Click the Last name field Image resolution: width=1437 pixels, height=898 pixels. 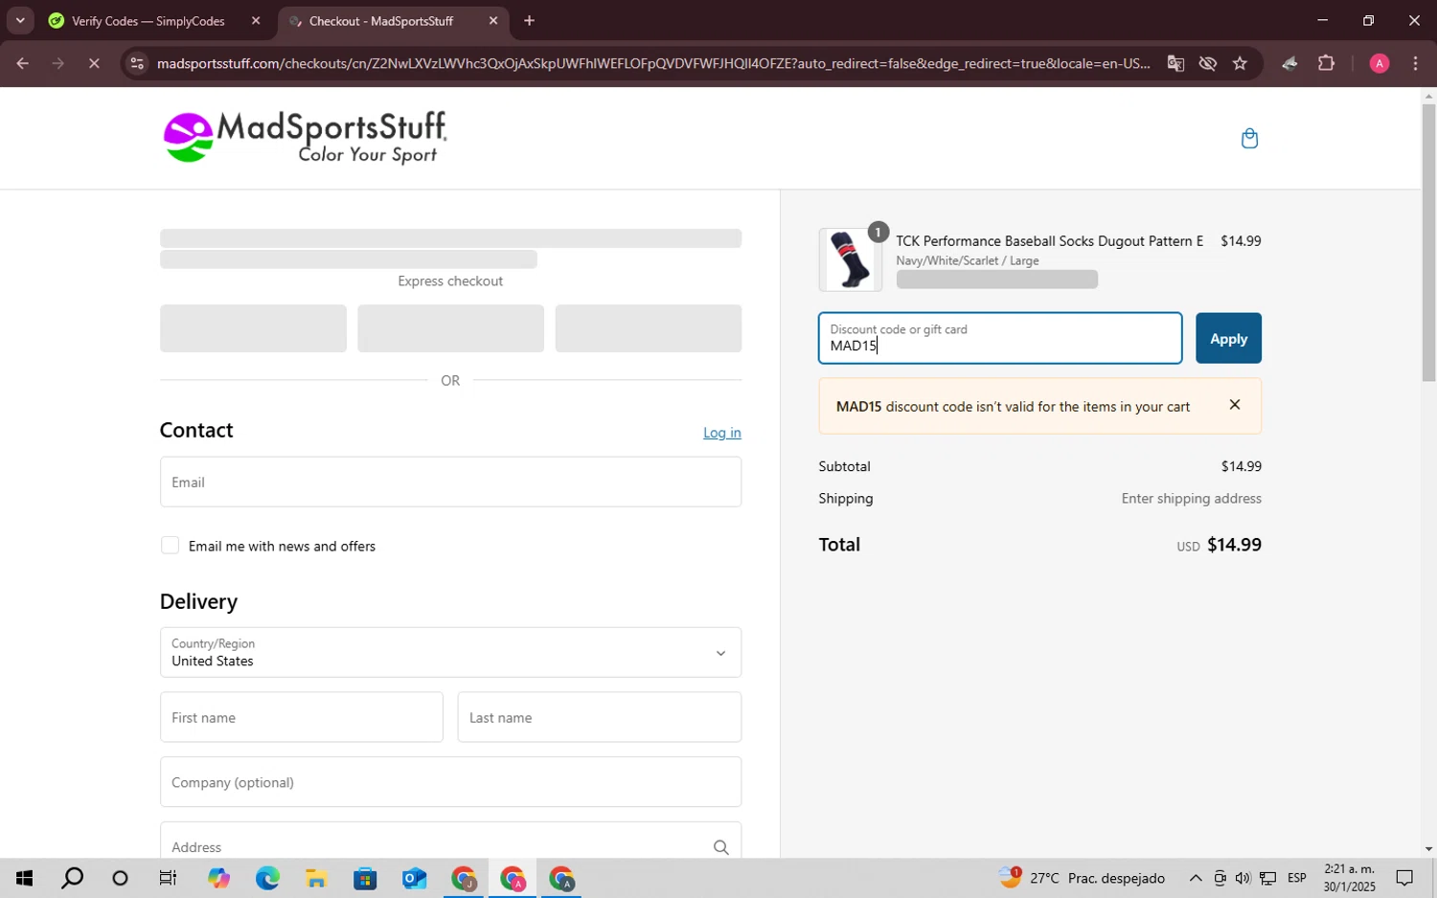600,717
